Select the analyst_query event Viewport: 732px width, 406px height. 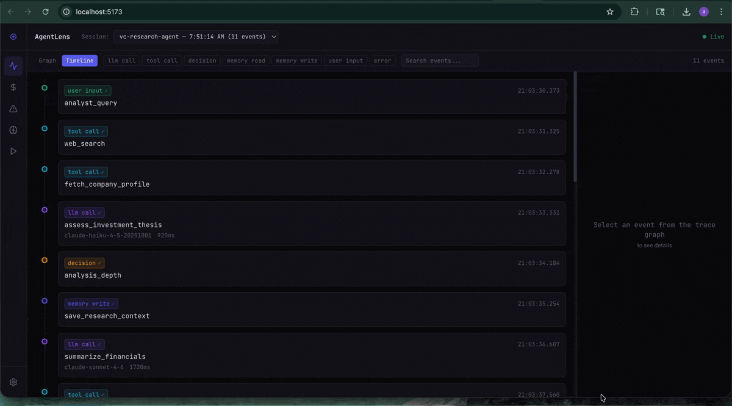pyautogui.click(x=312, y=96)
